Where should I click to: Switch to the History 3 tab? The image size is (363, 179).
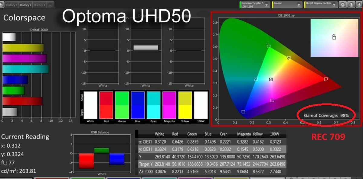[x=39, y=5]
